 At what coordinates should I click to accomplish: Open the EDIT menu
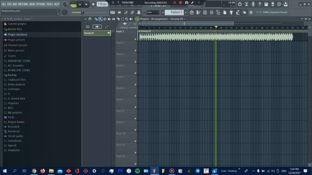point(9,4)
